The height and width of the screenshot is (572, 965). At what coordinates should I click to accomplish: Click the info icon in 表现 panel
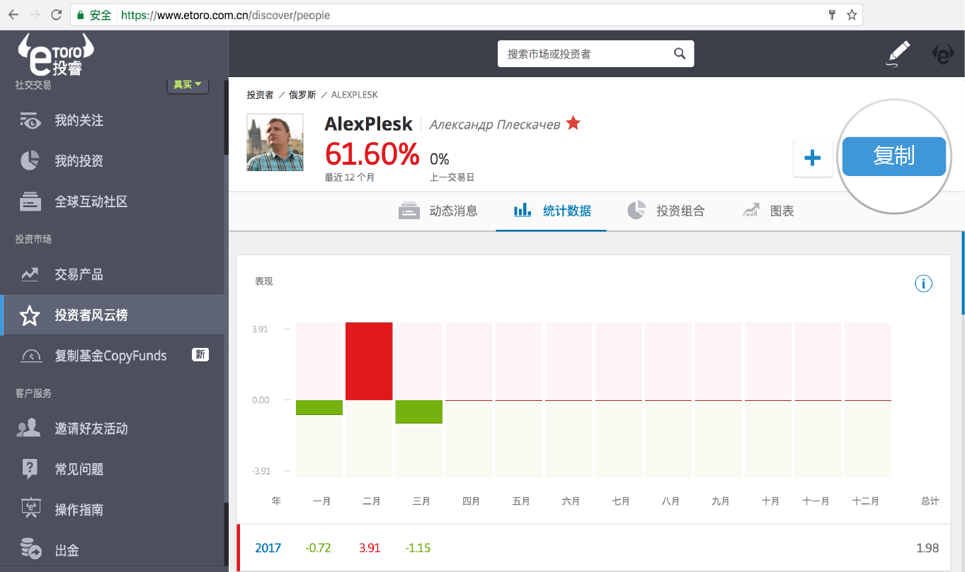tap(923, 284)
